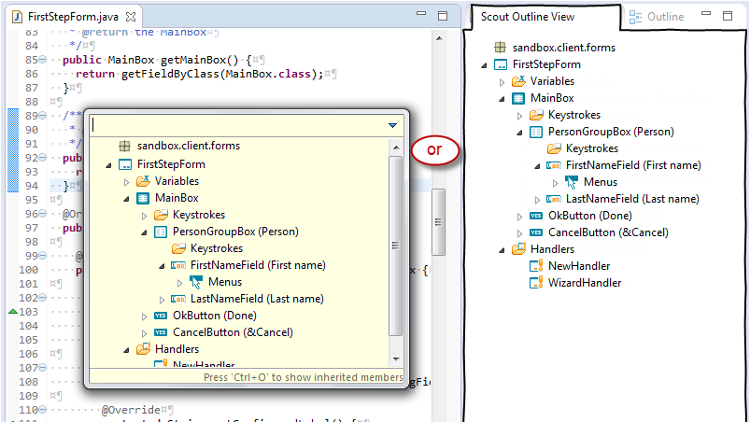Select 'CancelButton (&Cancel)' in popup outline
Image resolution: width=750 pixels, height=422 pixels.
(x=233, y=332)
